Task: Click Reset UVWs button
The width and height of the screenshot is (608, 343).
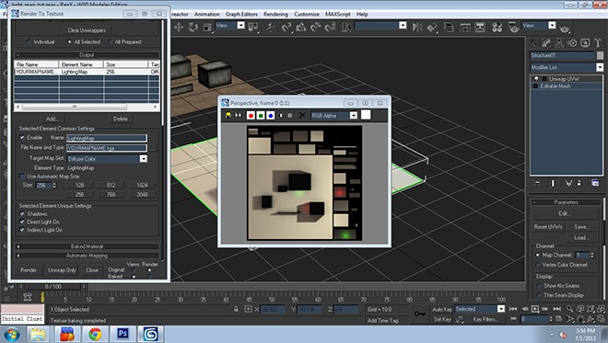Action: 548,227
